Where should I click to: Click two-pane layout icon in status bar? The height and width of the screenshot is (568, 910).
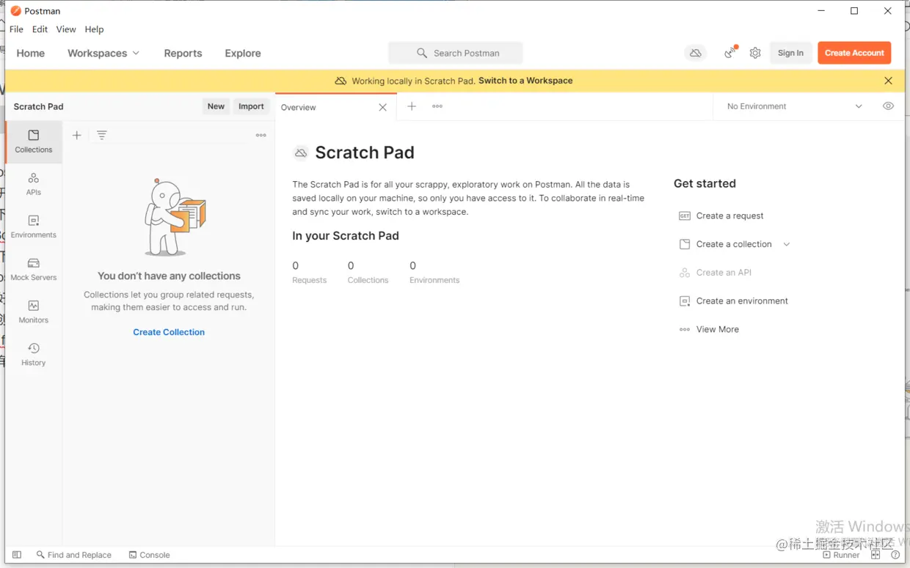click(876, 555)
